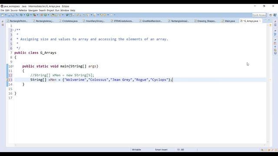This screenshot has height=156, width=278.
Task: Click the Open Task toolbar icon
Action: click(56, 15)
